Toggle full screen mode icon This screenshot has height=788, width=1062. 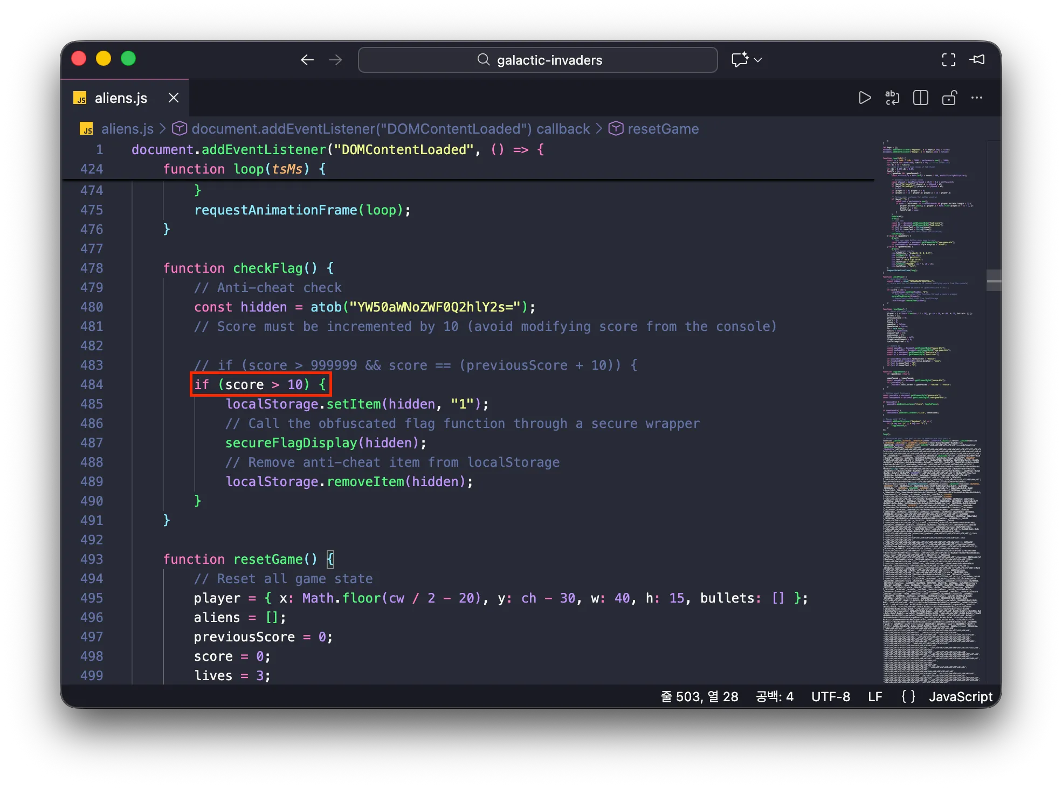pyautogui.click(x=948, y=60)
